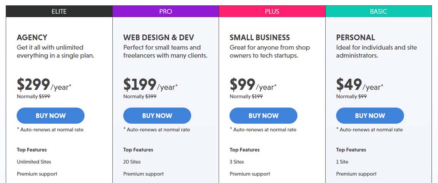Click the $99/year price
Screen dimensions: 438x183
tap(253, 85)
